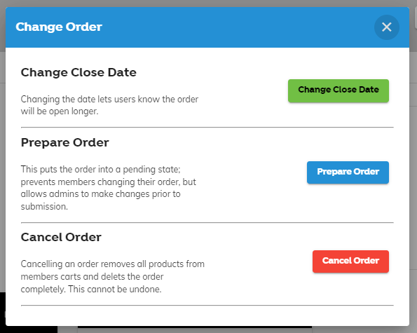
Task: Click the blue dialog header bar
Action: point(207,27)
